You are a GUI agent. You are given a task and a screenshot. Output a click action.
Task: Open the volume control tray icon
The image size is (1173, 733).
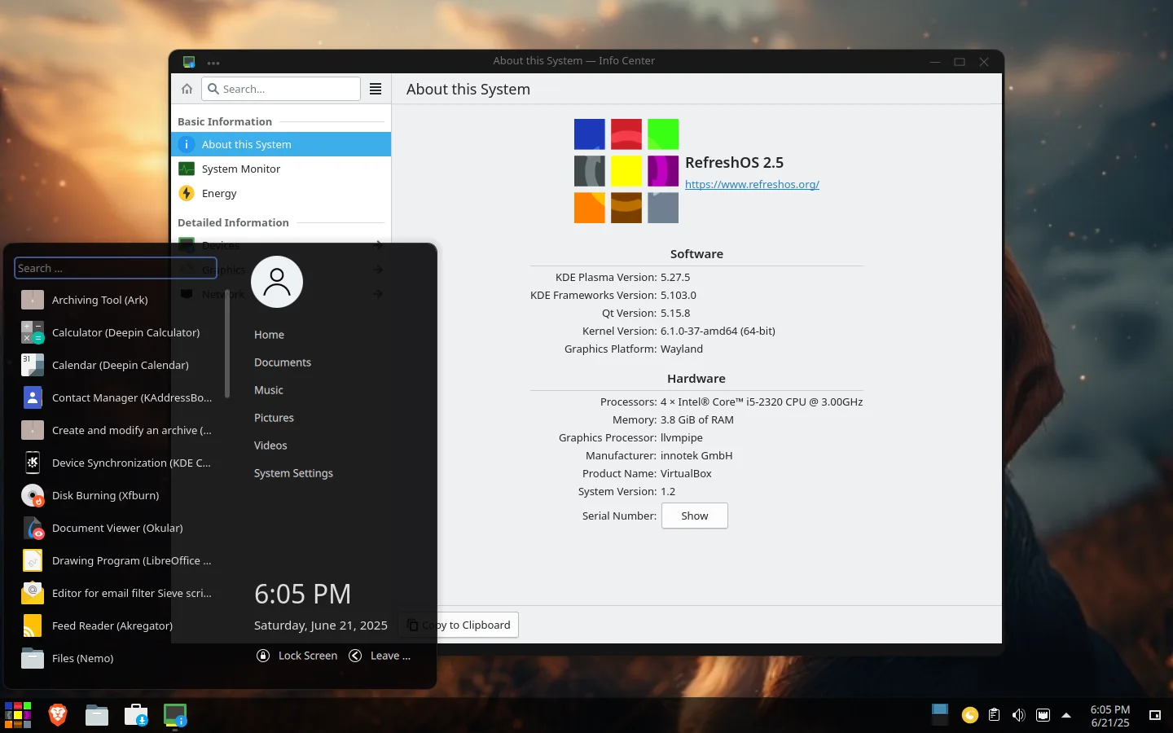pyautogui.click(x=1018, y=715)
